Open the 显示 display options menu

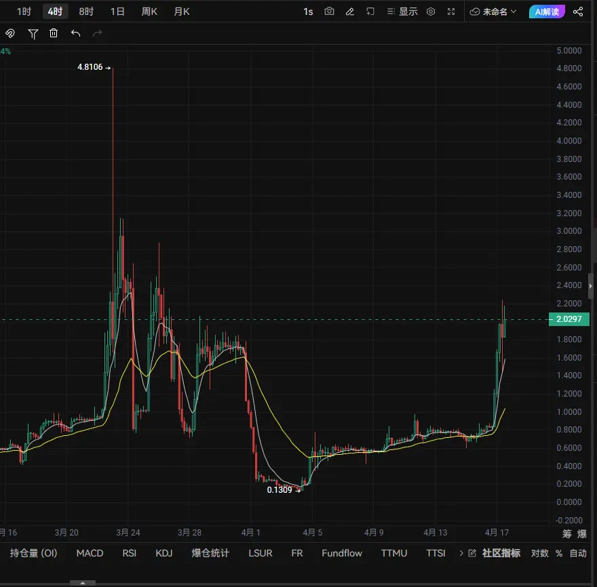(x=402, y=12)
